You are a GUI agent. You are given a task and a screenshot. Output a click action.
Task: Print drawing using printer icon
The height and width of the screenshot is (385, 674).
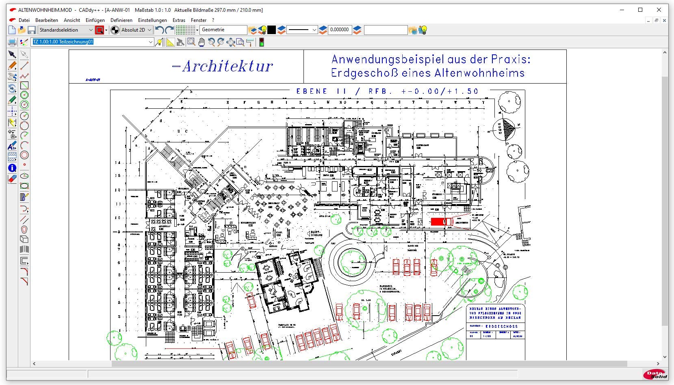coord(12,42)
